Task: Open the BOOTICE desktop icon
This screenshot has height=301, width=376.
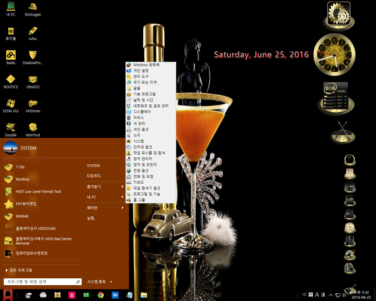Action: coord(11,81)
